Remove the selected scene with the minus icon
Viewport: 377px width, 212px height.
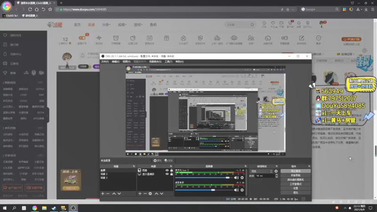click(108, 194)
